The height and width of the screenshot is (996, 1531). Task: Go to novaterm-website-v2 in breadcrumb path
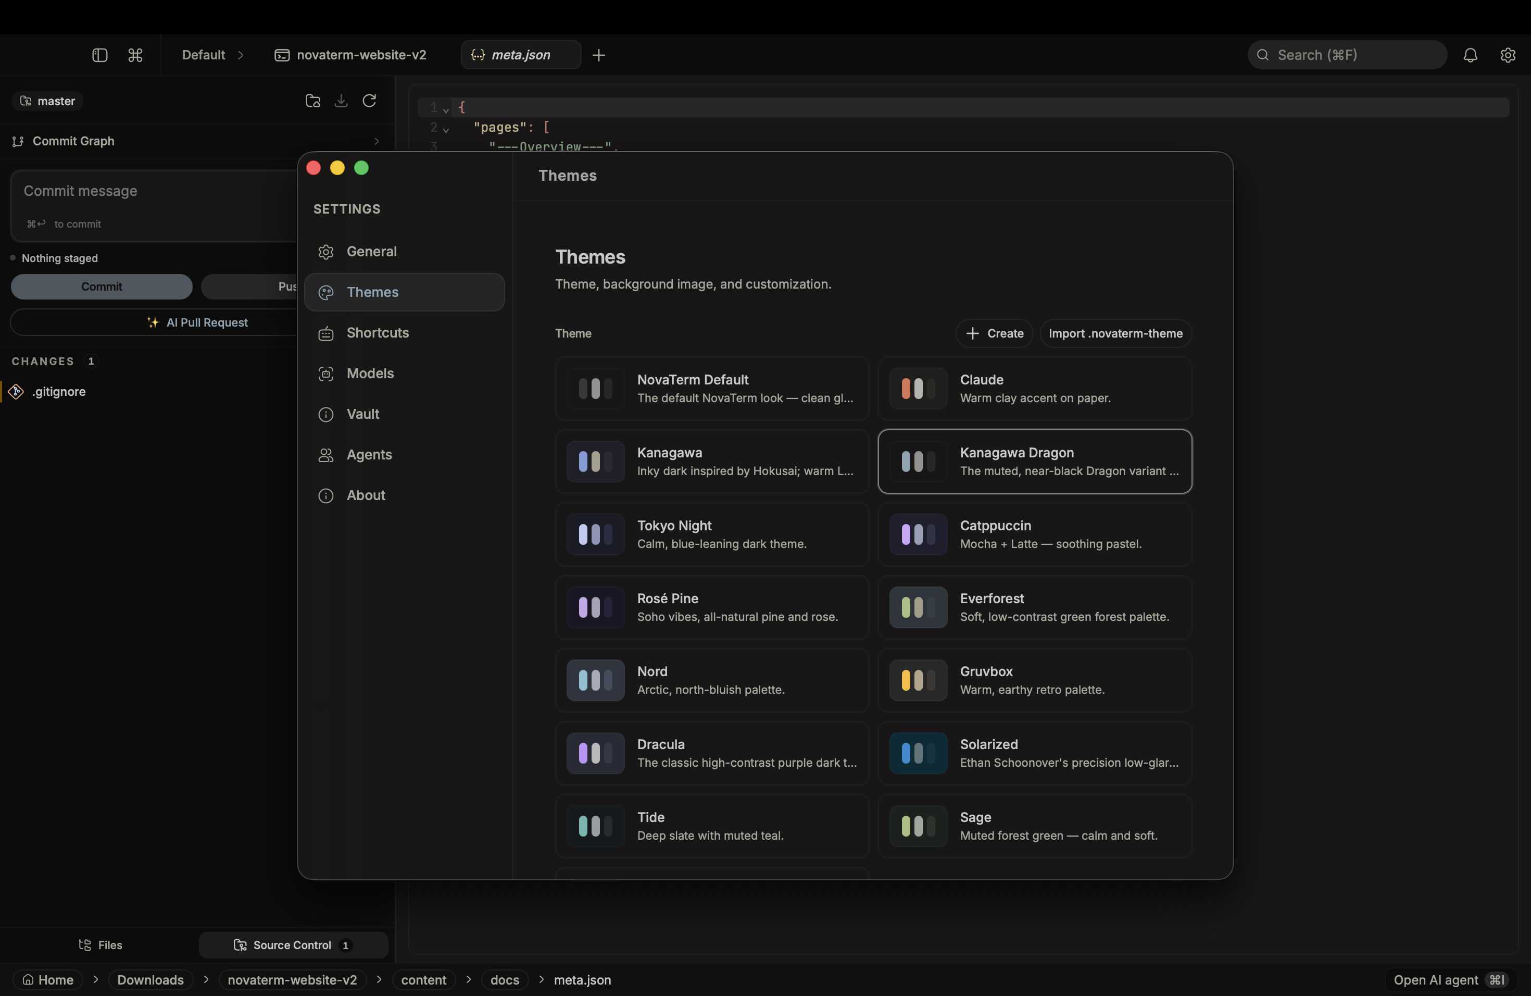point(292,979)
